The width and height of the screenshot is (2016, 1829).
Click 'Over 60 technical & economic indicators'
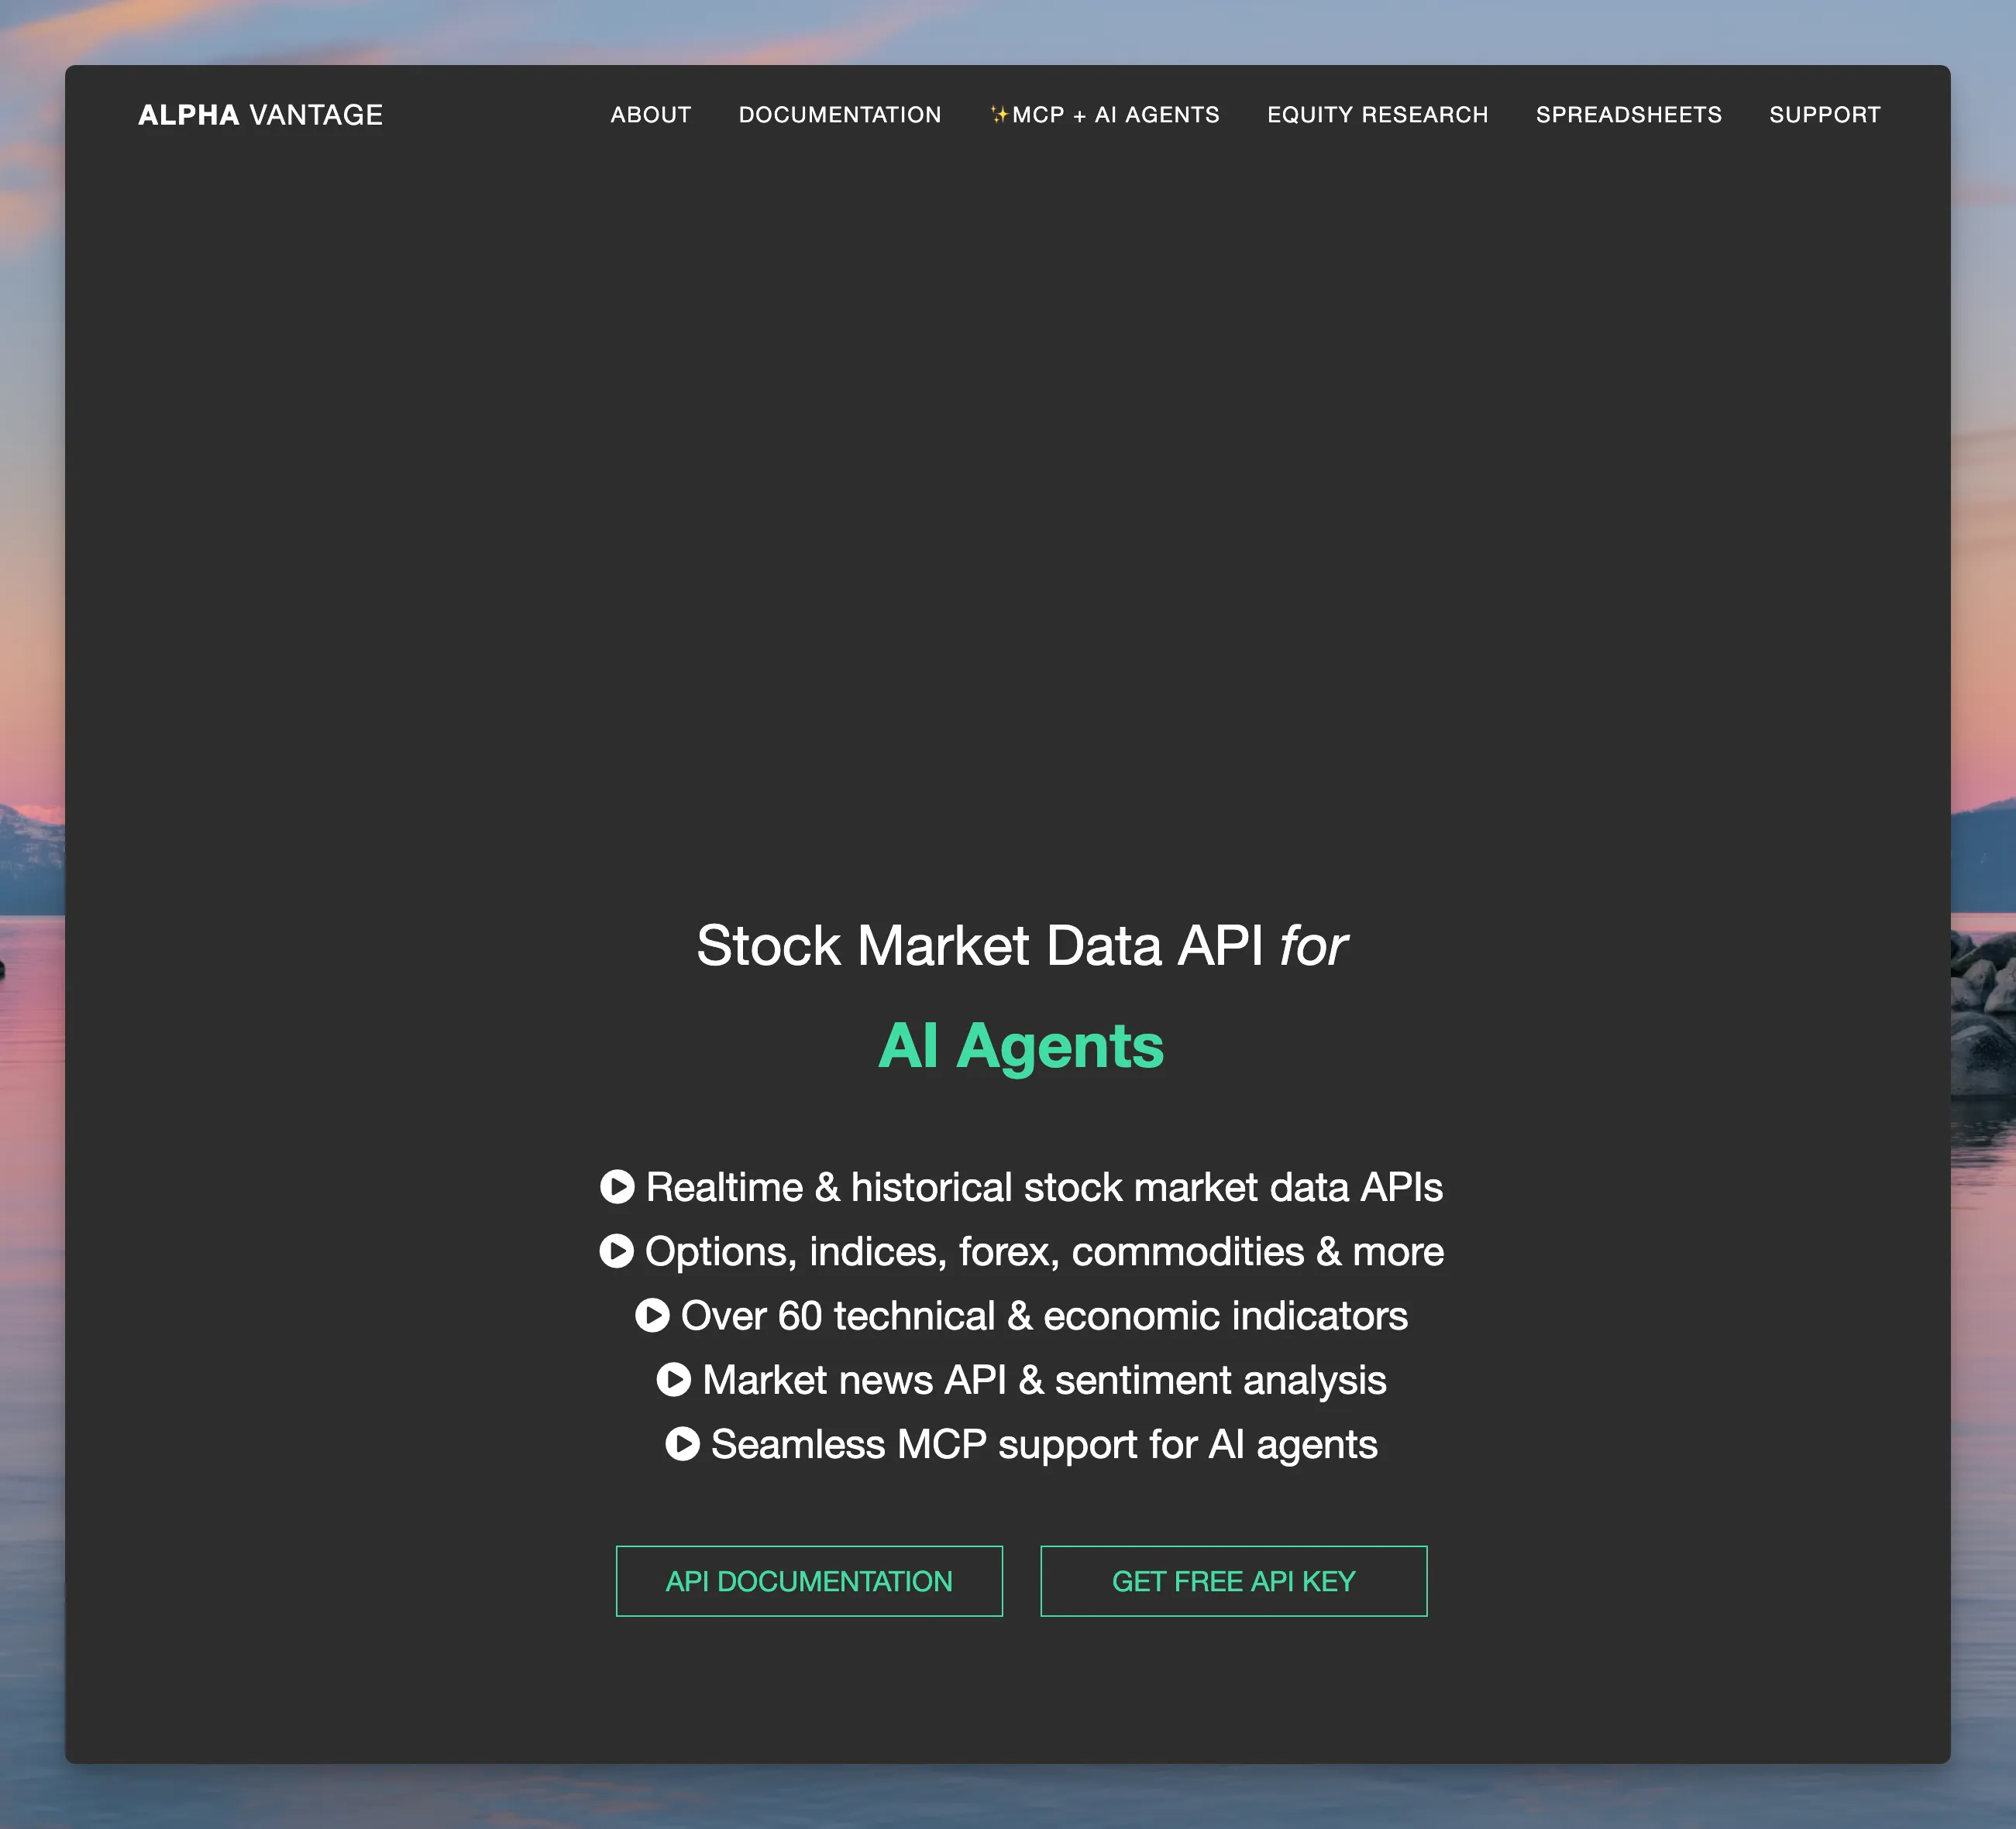[x=1044, y=1316]
